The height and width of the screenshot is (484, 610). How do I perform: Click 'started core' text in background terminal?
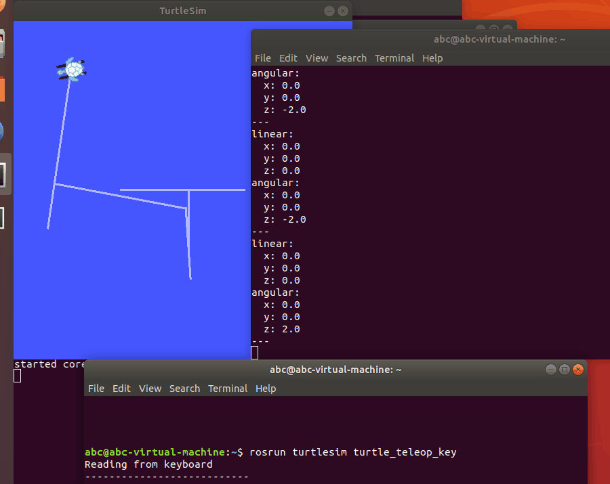click(49, 364)
